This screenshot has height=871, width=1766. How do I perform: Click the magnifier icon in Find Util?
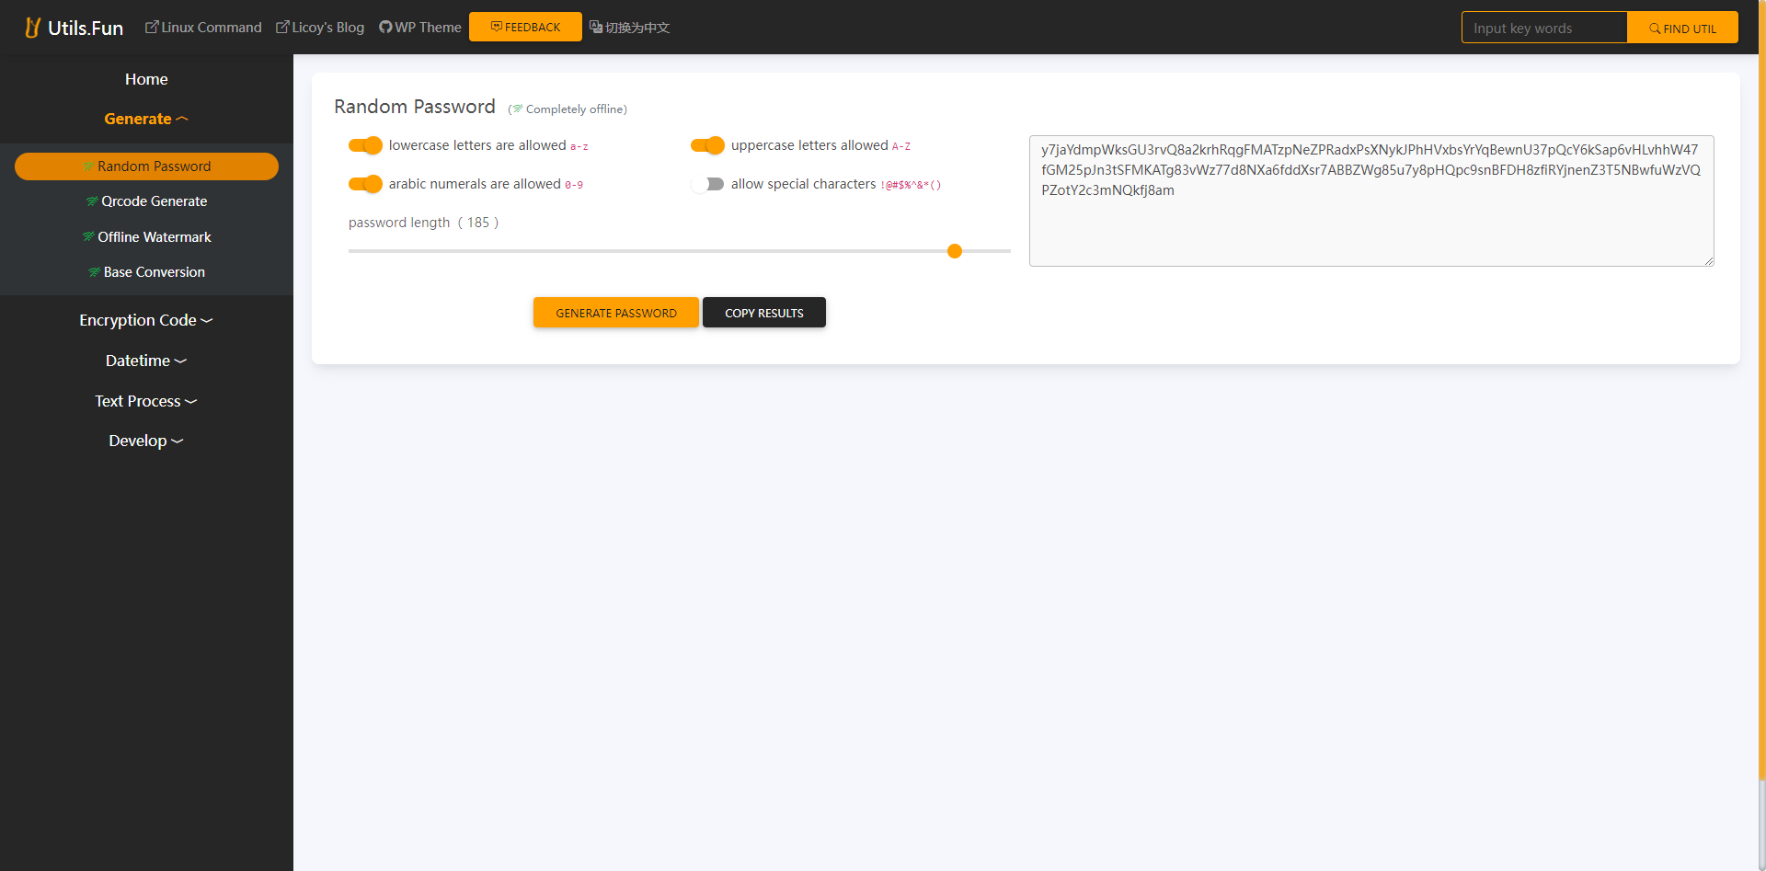(1655, 29)
